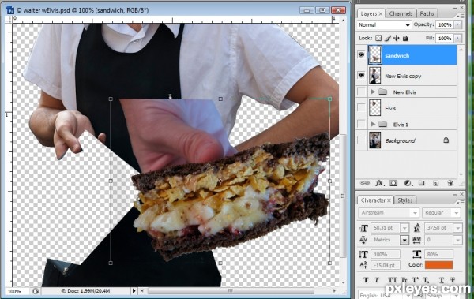Toggle Small Caps

pos(404,280)
